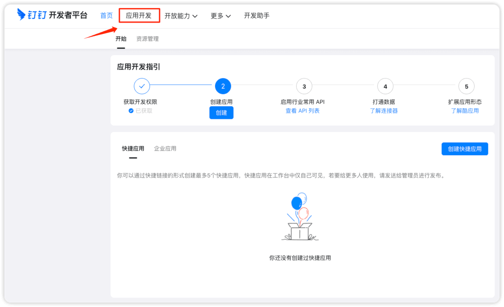Expand the 开放能力 dropdown menu
The width and height of the screenshot is (504, 307).
tap(181, 16)
